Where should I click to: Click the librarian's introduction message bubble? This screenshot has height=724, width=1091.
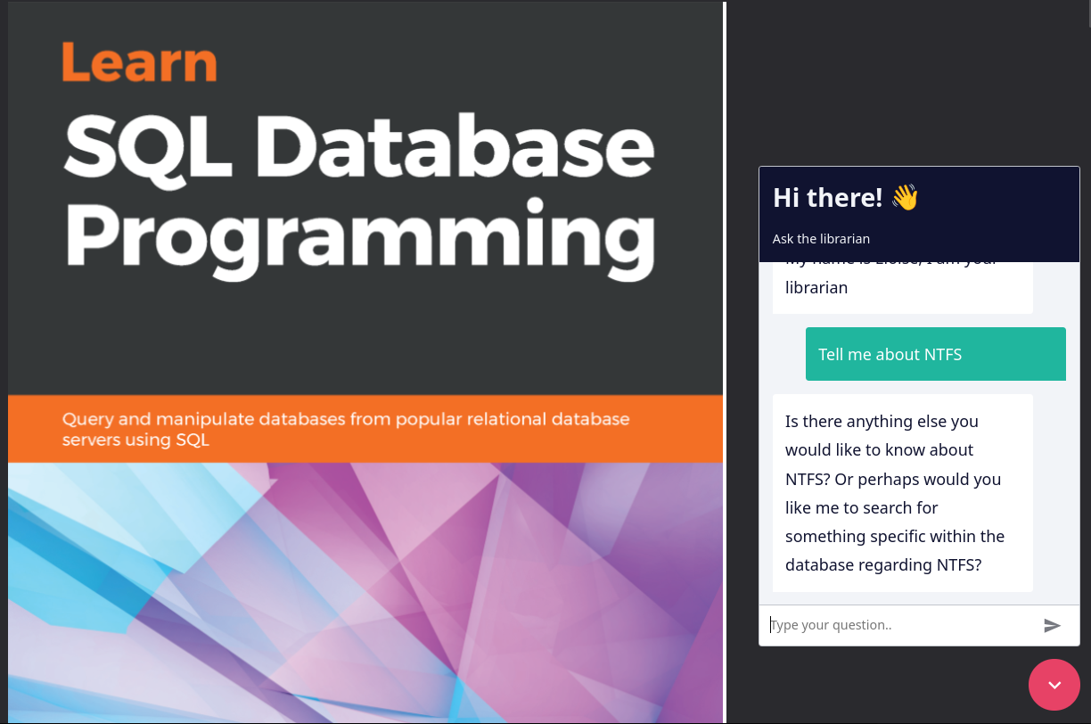(x=902, y=287)
